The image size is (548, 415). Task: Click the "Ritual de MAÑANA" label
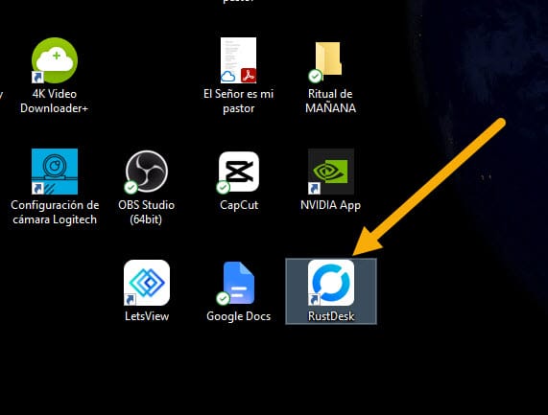point(330,102)
